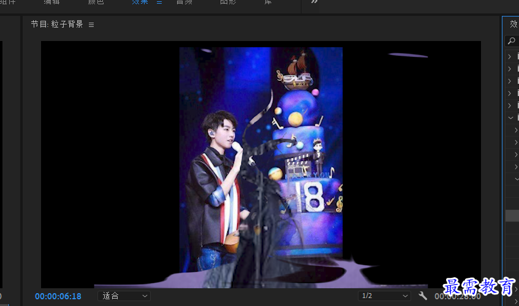
Task: Collapse the expanded top-level effects folder chevron
Action: [510, 118]
